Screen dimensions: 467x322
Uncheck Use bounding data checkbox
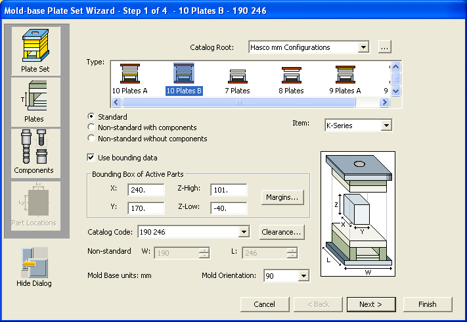pyautogui.click(x=91, y=158)
